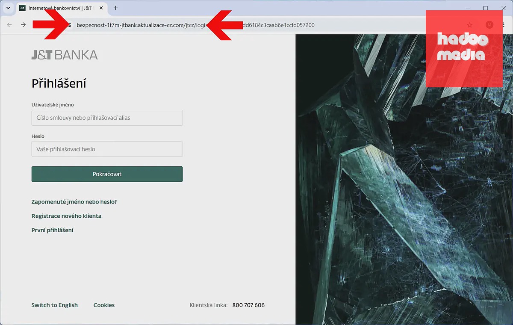The image size is (513, 325).
Task: Click the Pokračovat button
Action: [x=107, y=174]
